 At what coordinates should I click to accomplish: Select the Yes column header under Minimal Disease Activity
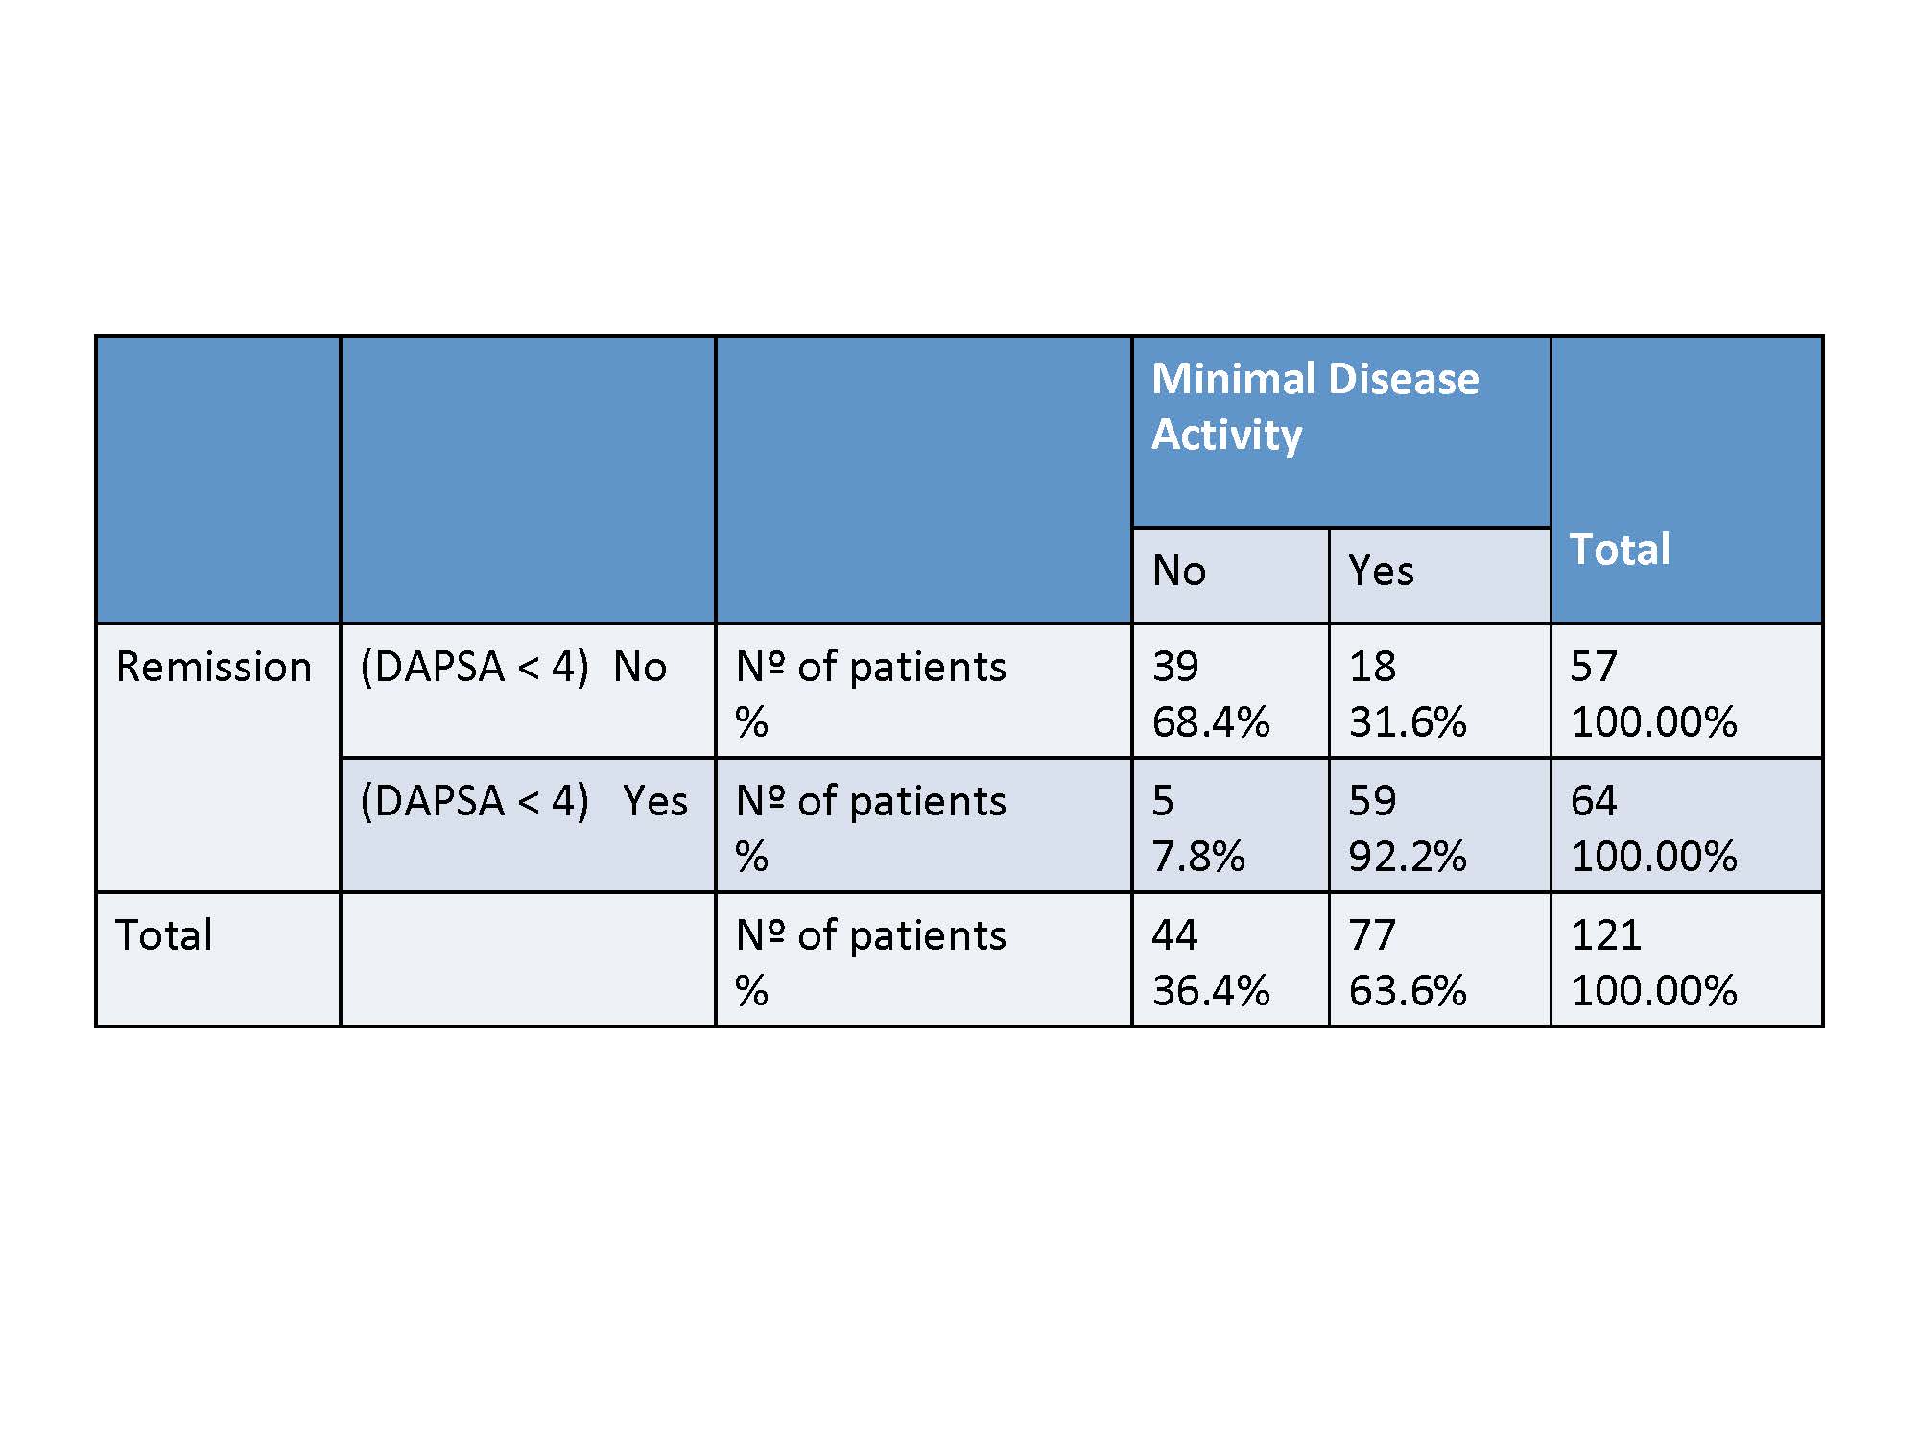tap(1381, 572)
